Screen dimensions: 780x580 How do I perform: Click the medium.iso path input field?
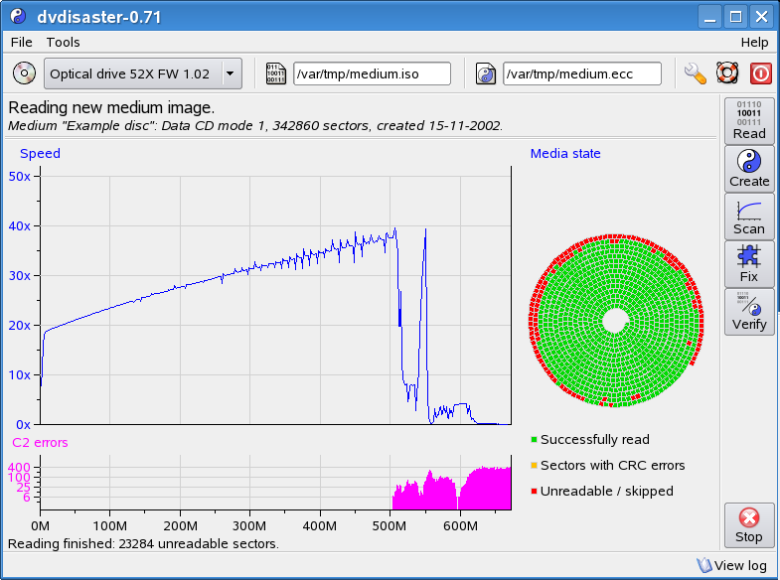[372, 73]
